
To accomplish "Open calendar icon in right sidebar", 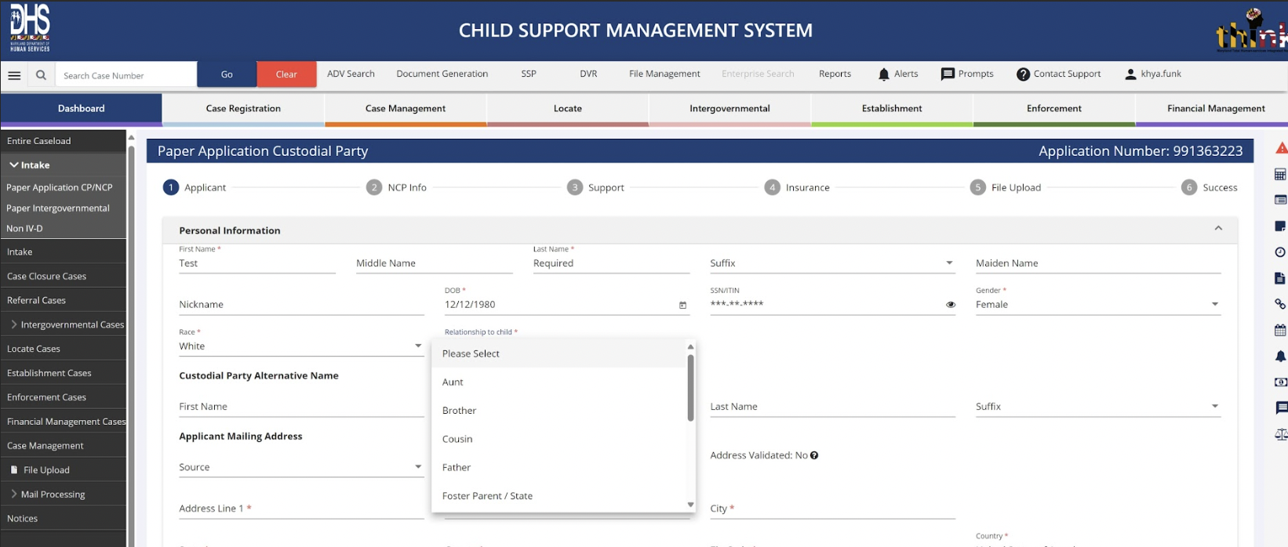I will (1280, 330).
